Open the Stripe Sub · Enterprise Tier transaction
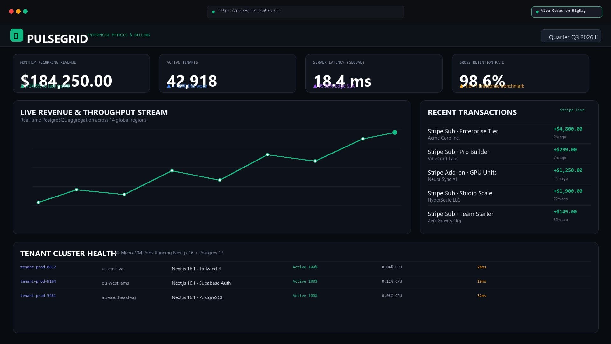The width and height of the screenshot is (611, 344). (509, 133)
